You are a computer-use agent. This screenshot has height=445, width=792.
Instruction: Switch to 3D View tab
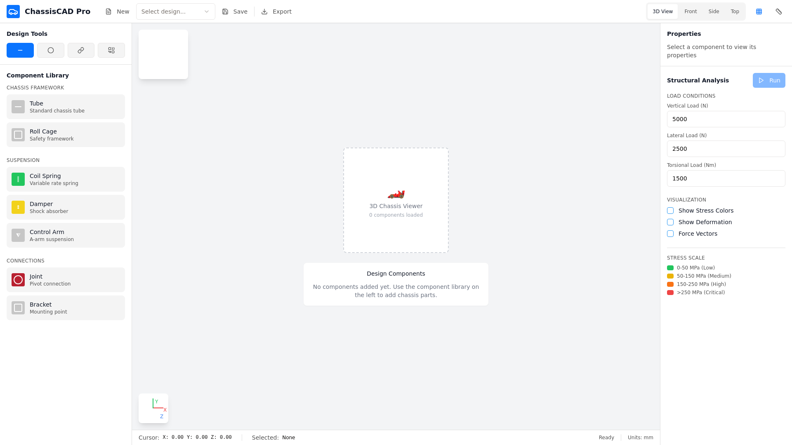[662, 12]
